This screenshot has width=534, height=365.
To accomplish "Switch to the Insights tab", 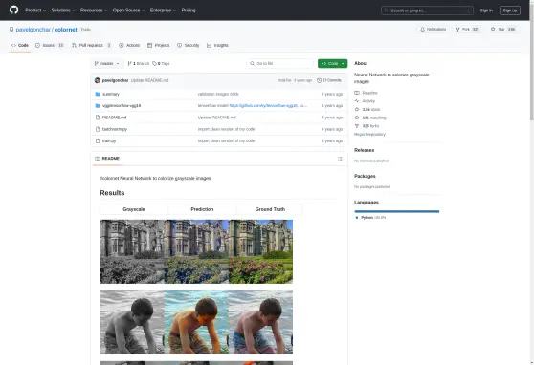I will (x=217, y=45).
